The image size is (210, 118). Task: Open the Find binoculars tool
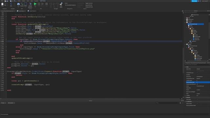[x=18, y=4]
